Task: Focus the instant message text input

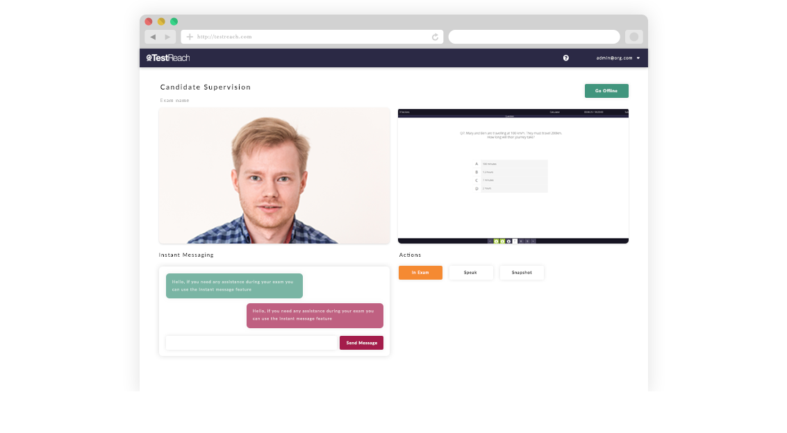Action: pos(251,343)
